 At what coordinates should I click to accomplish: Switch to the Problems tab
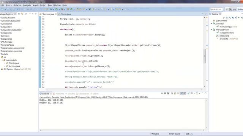pos(58,94)
